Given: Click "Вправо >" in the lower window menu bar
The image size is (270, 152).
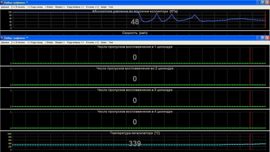Looking at the screenshot, I should tap(60, 42).
